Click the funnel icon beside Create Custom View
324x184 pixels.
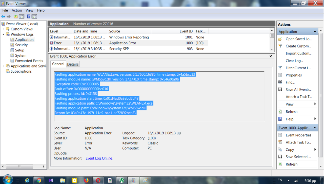[x=280, y=46]
